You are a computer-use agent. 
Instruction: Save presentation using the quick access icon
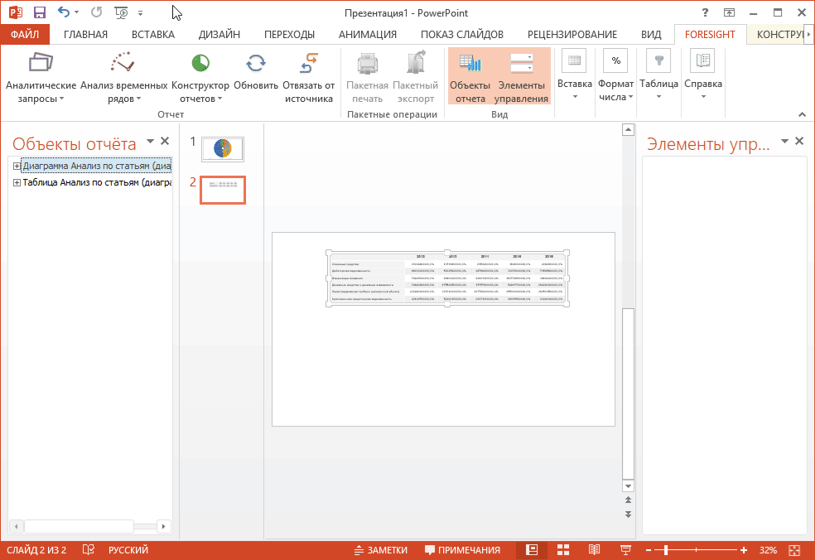click(39, 12)
